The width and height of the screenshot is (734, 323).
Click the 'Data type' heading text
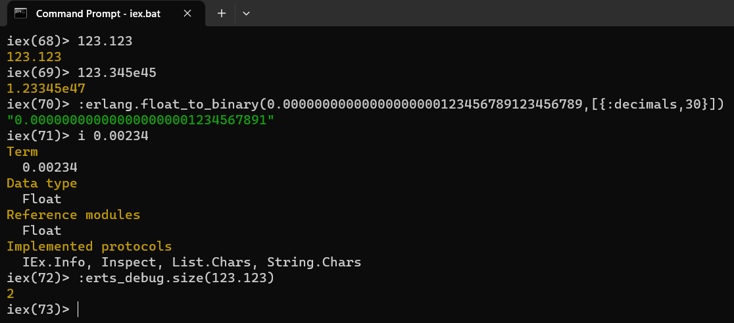point(41,183)
